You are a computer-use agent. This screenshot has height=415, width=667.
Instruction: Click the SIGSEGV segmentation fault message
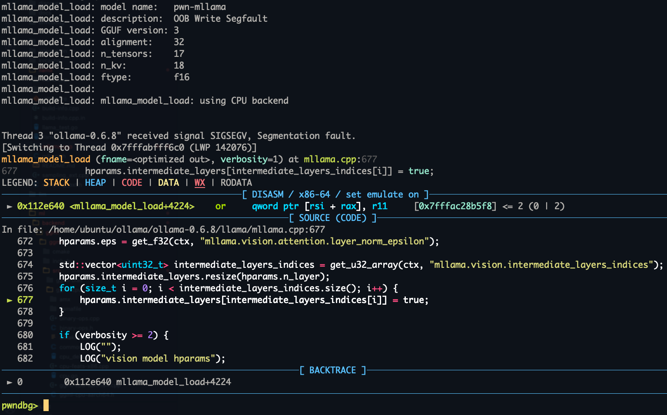(x=178, y=136)
